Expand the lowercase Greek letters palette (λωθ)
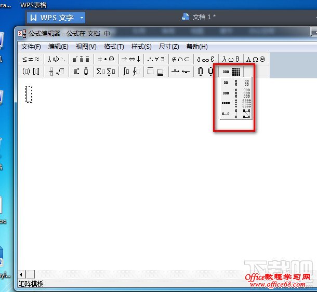The image size is (317, 292). 231,59
